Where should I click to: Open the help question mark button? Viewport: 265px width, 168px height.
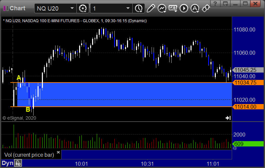click(215, 4)
